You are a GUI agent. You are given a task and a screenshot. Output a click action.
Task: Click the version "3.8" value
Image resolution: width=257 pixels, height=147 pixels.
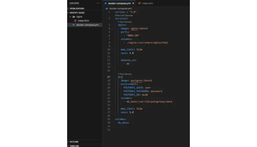[x=133, y=12]
